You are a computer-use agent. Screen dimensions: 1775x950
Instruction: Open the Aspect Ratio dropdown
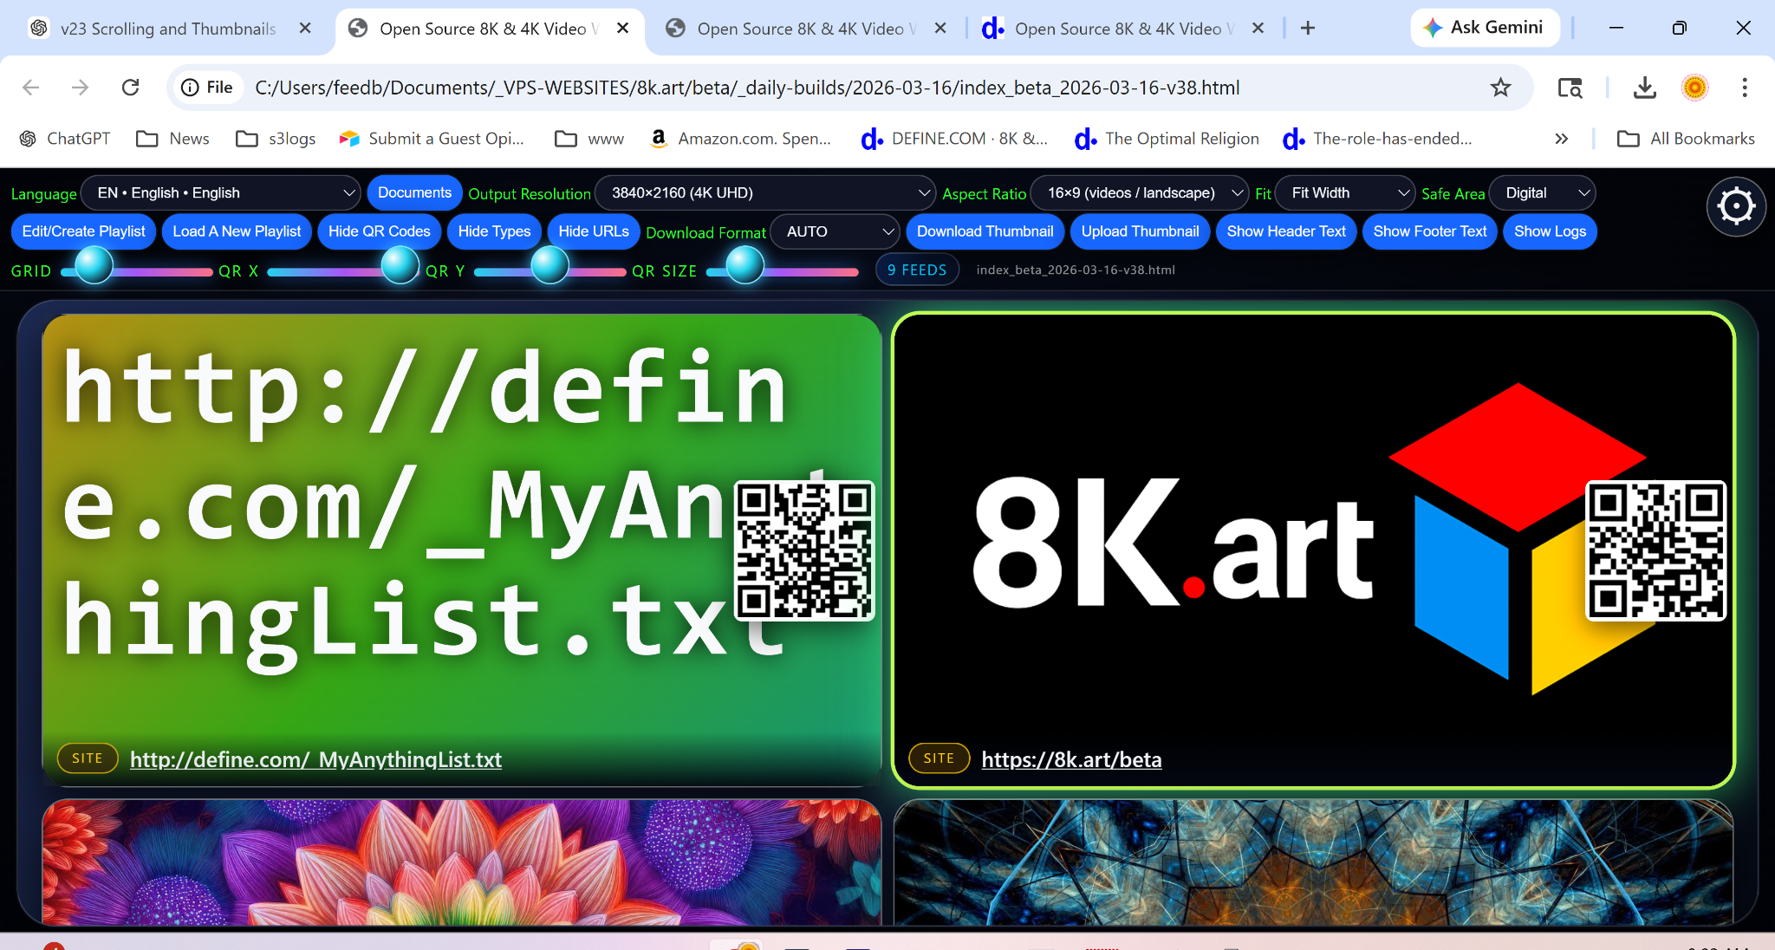tap(1140, 193)
